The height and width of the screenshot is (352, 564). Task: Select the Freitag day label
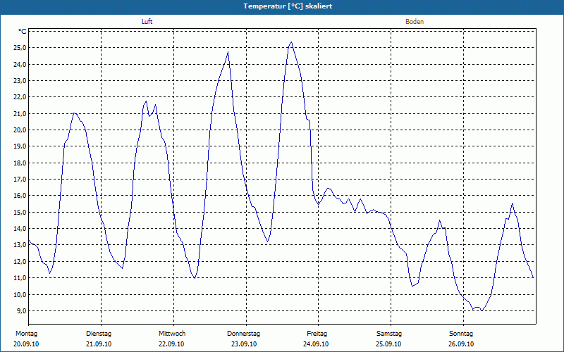point(317,334)
